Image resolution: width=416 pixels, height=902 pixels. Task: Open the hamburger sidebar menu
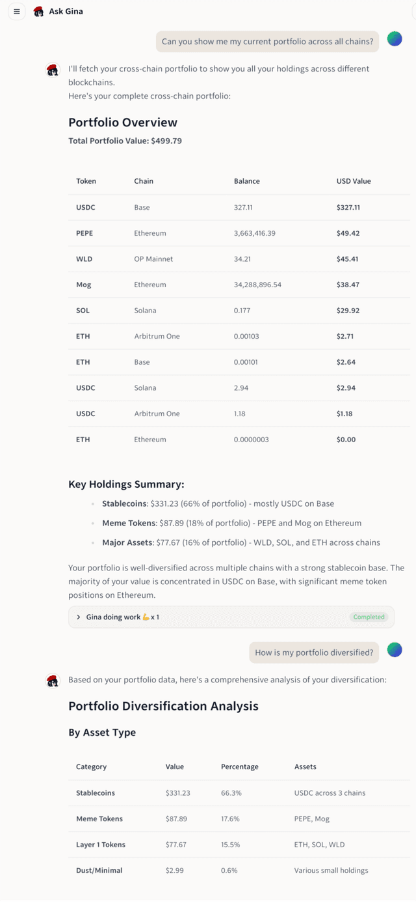(17, 11)
